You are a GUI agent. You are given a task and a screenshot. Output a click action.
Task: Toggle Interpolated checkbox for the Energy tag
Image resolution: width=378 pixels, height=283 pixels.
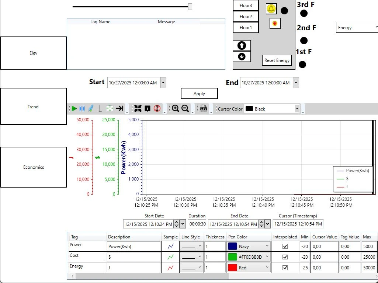[285, 268]
